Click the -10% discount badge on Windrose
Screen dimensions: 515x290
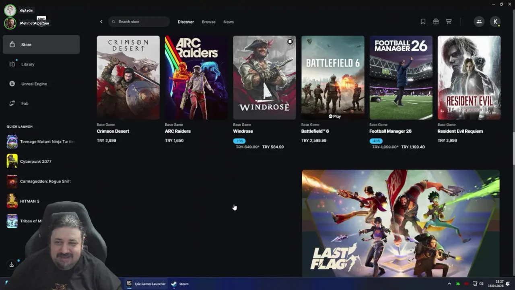[x=239, y=141]
